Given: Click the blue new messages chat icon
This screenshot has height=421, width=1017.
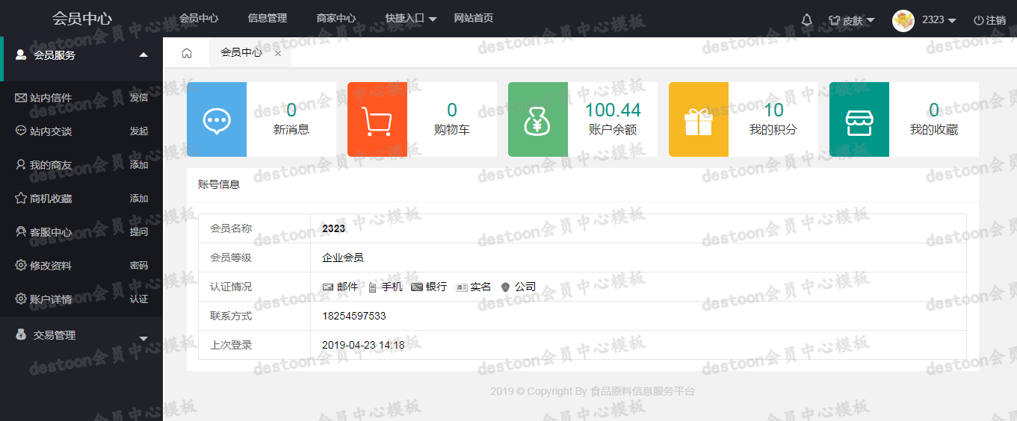Looking at the screenshot, I should coord(217,119).
